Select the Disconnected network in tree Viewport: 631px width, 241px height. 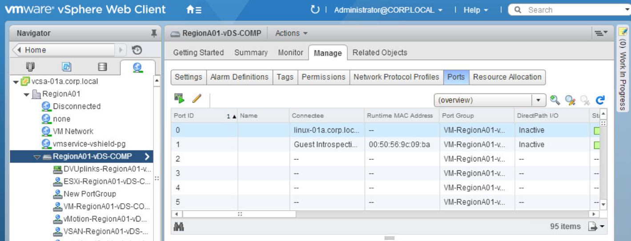(76, 106)
